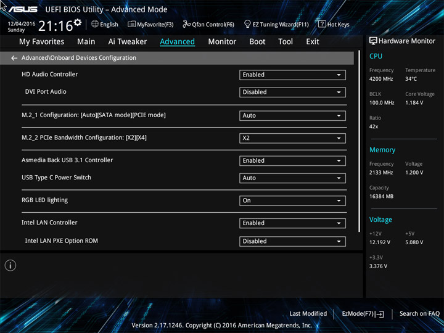This screenshot has height=333, width=444.
Task: Click the back arrow in breadcrumb bar
Action: click(14, 58)
